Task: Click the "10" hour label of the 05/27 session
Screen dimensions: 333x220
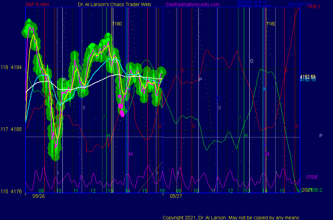Action: [x=196, y=191]
